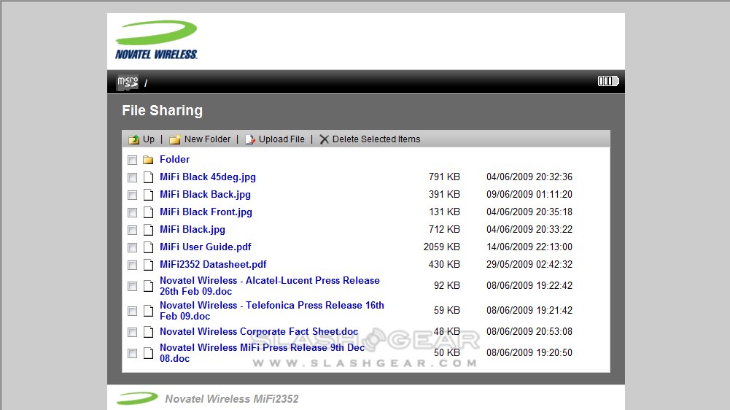The image size is (730, 410).
Task: Click file icon beside MiFi2352 Datasheet.pdf
Action: tap(148, 265)
